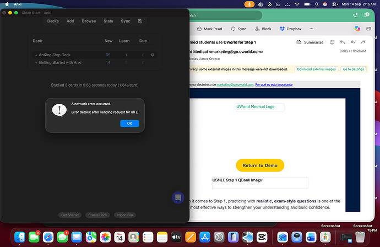Screen dimensions: 380x247
Task: Click Mark Read in Outlook toolbar
Action: pos(210,29)
